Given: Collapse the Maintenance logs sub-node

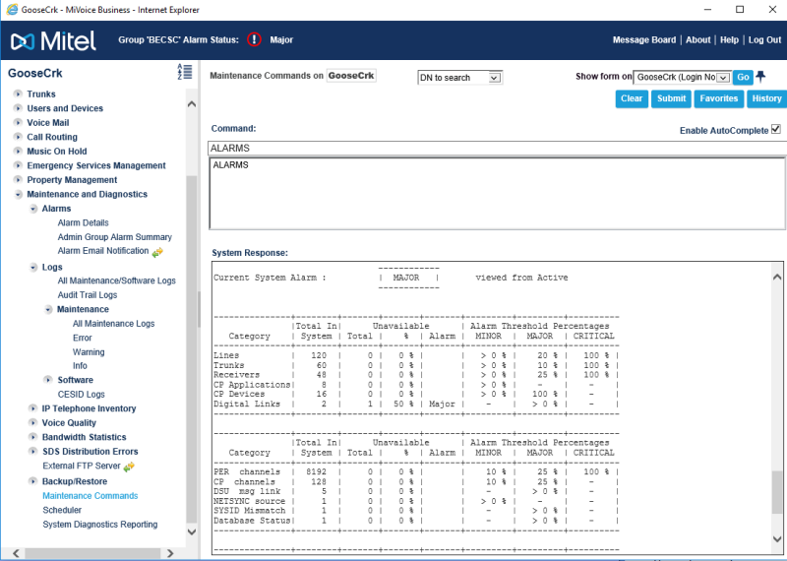Looking at the screenshot, I should pyautogui.click(x=48, y=309).
